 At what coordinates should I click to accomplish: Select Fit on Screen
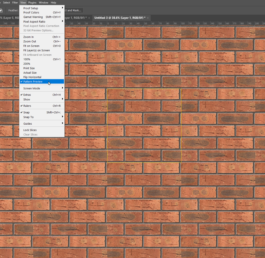(42, 46)
